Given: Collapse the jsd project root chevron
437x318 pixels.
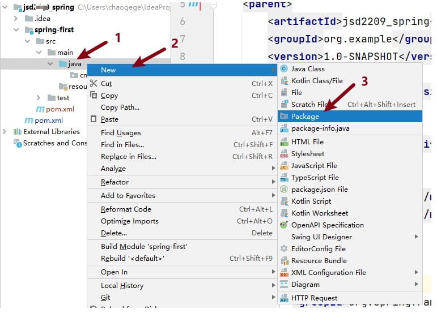Looking at the screenshot, I should [x=5, y=7].
